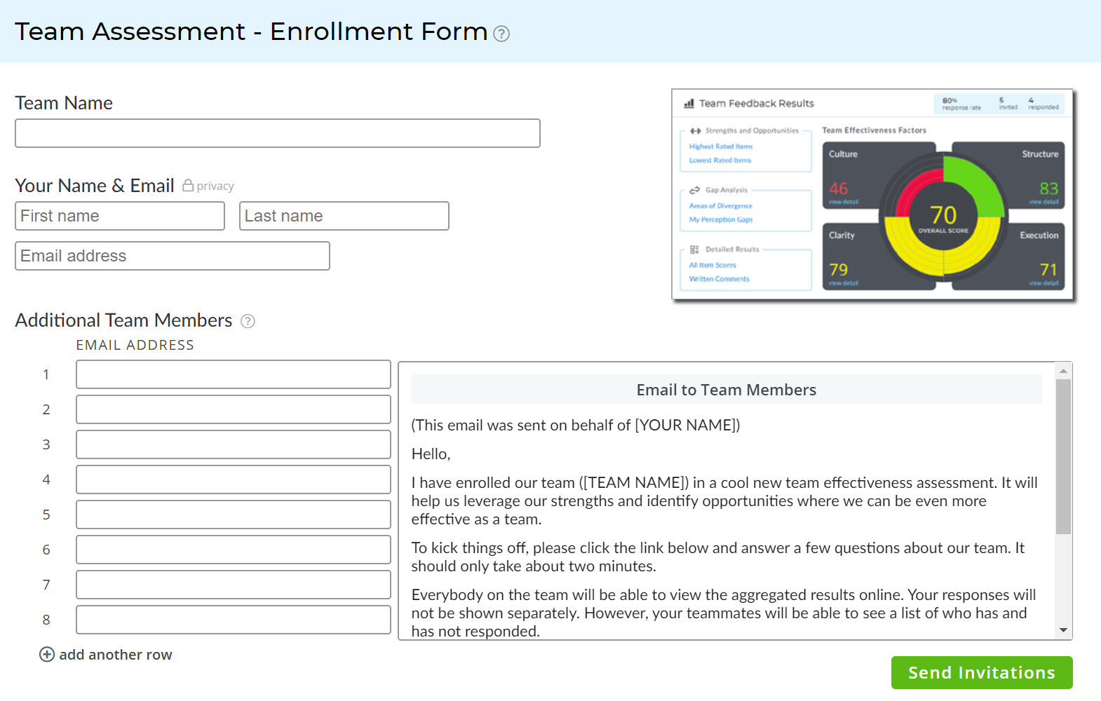Click team member email field in row 4
The width and height of the screenshot is (1101, 701).
pyautogui.click(x=234, y=479)
